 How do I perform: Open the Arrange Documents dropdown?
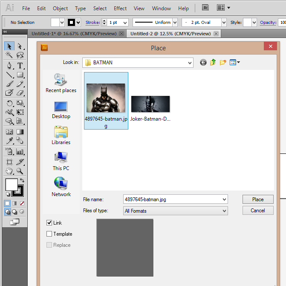point(223,8)
